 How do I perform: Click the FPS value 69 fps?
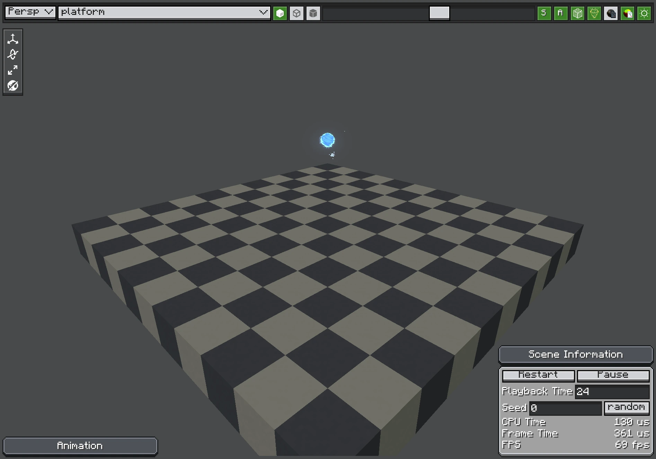pos(632,445)
